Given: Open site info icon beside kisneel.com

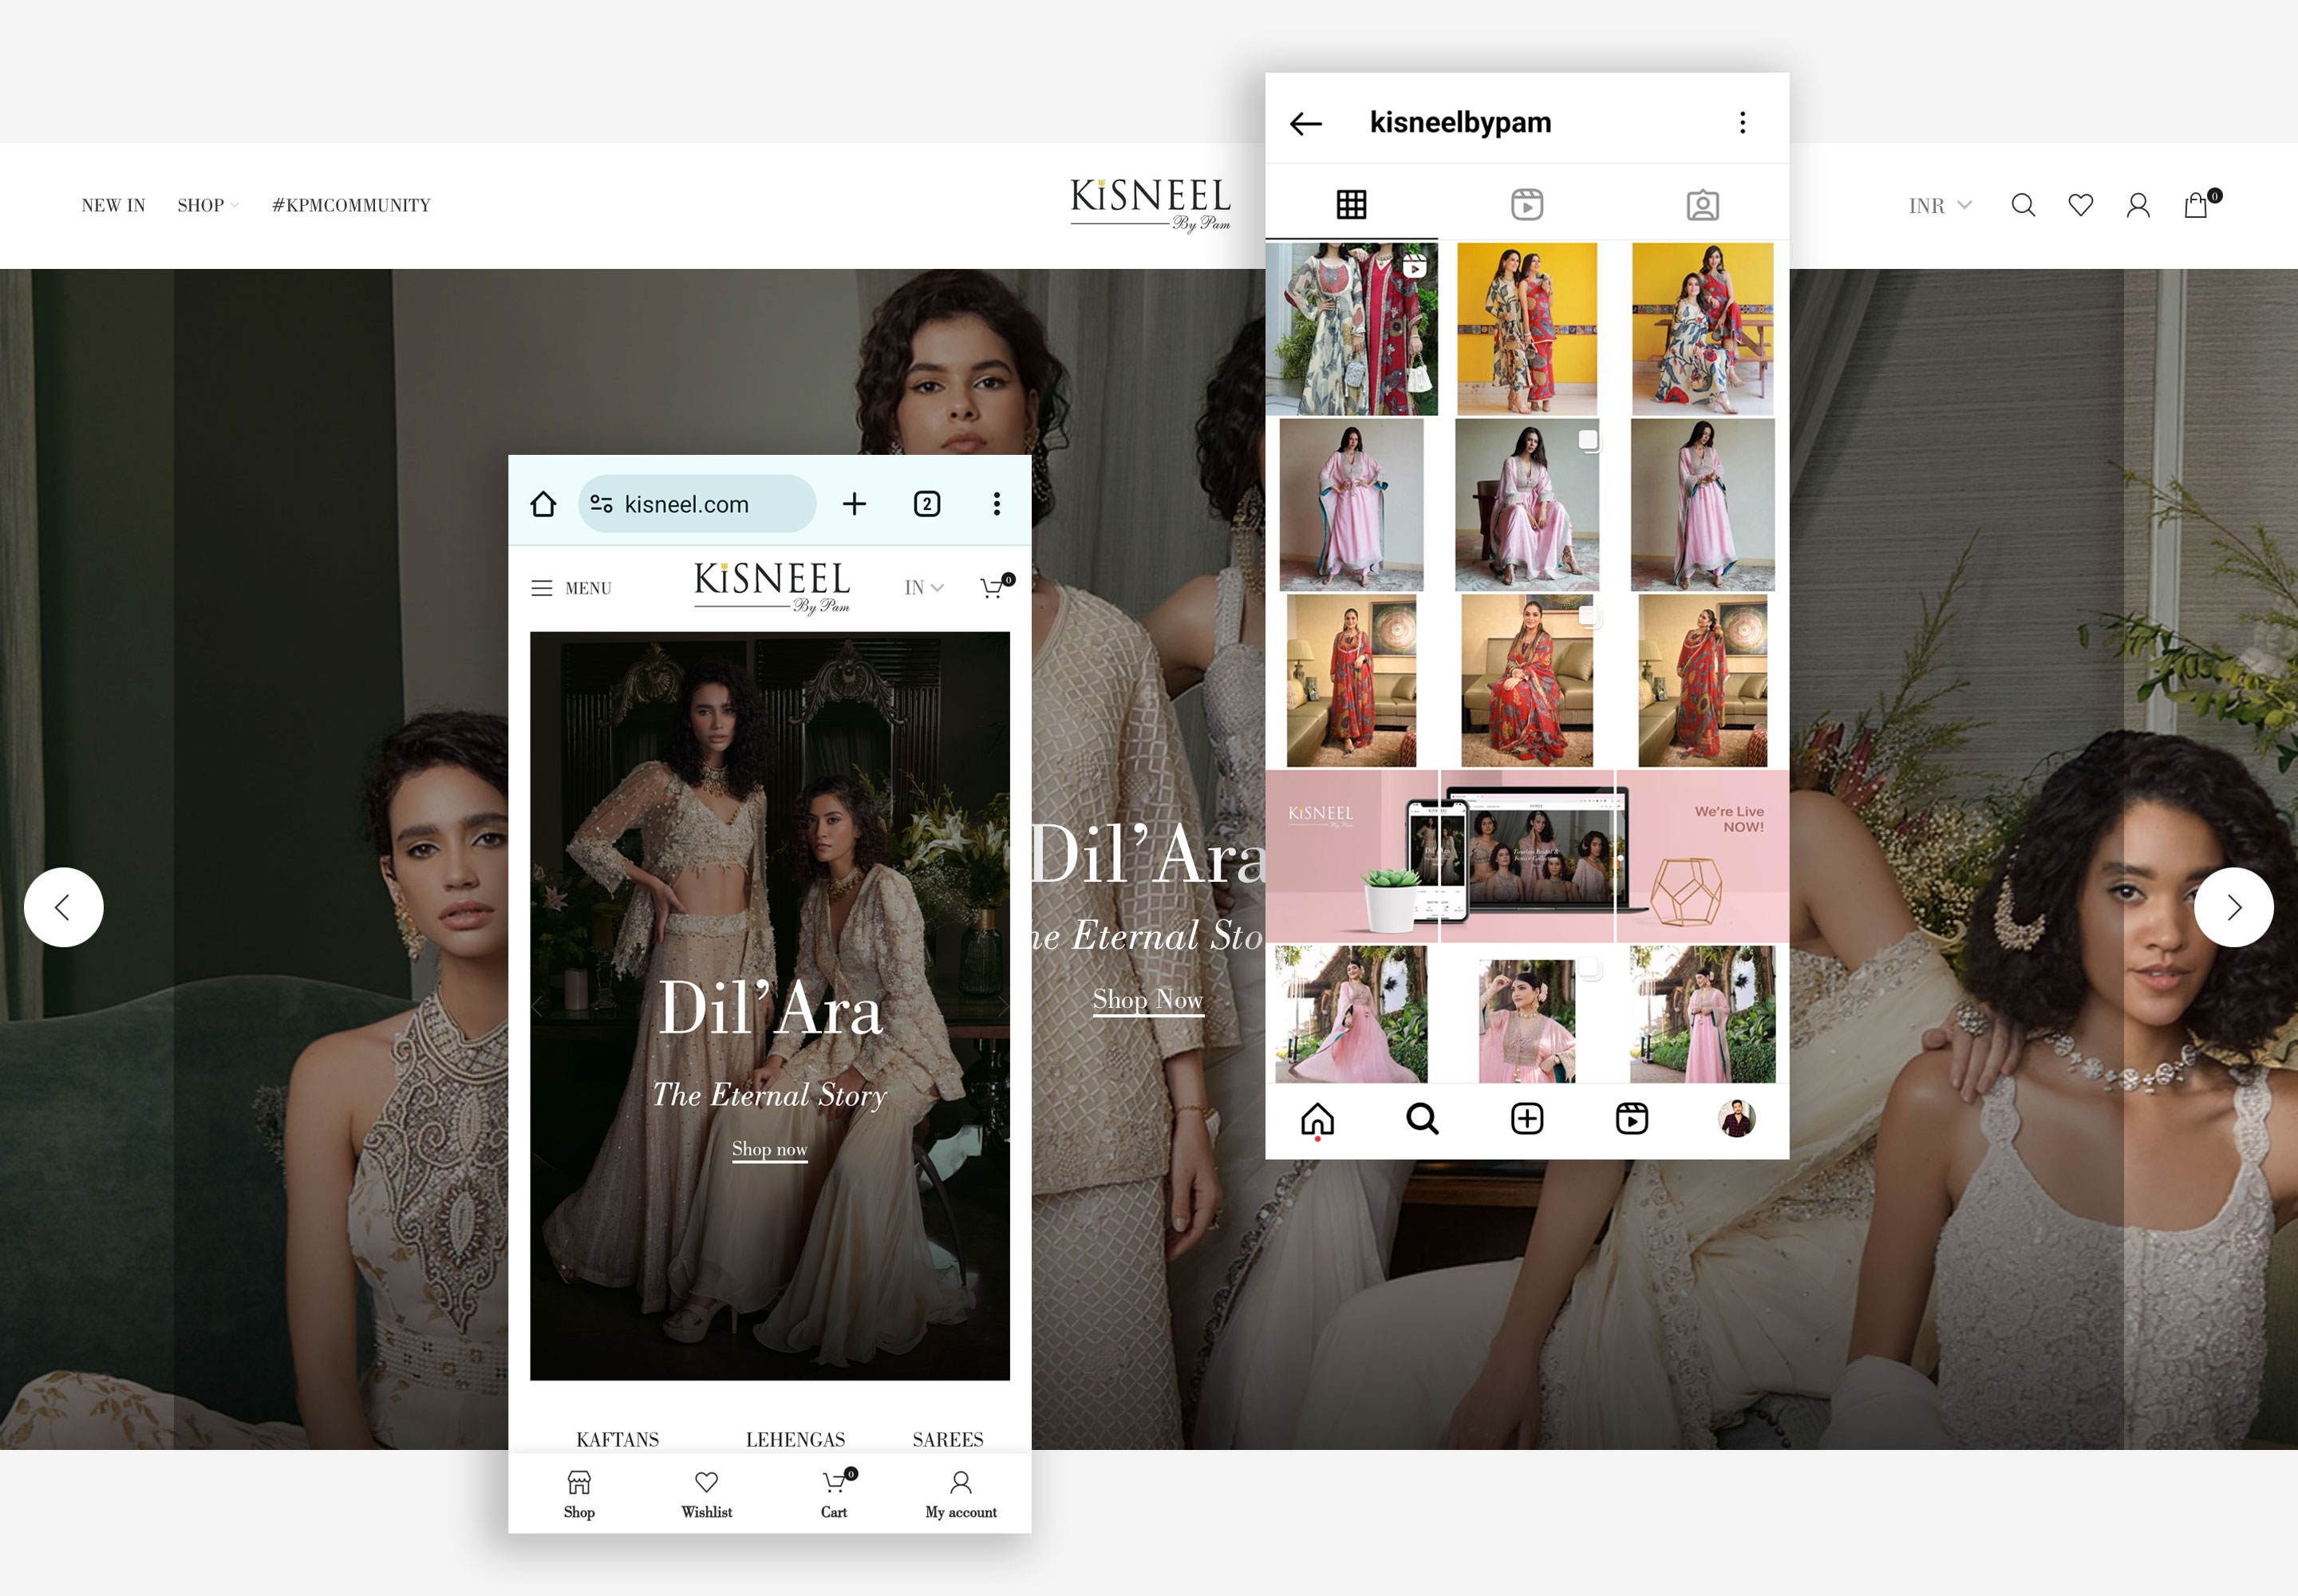Looking at the screenshot, I should [601, 504].
